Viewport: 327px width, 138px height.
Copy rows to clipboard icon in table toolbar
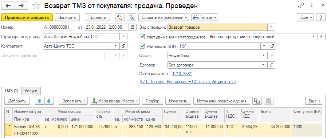pos(257,101)
